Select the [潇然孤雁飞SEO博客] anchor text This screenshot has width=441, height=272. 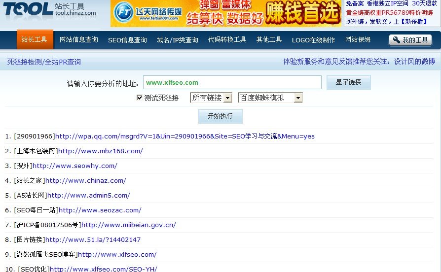pos(45,255)
